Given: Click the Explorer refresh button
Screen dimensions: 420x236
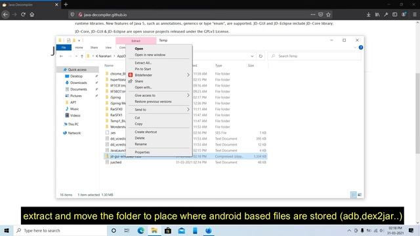Looking at the screenshot, I should [261, 56].
